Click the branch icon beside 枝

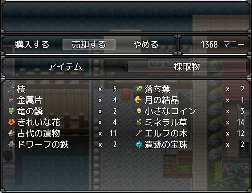11,89
